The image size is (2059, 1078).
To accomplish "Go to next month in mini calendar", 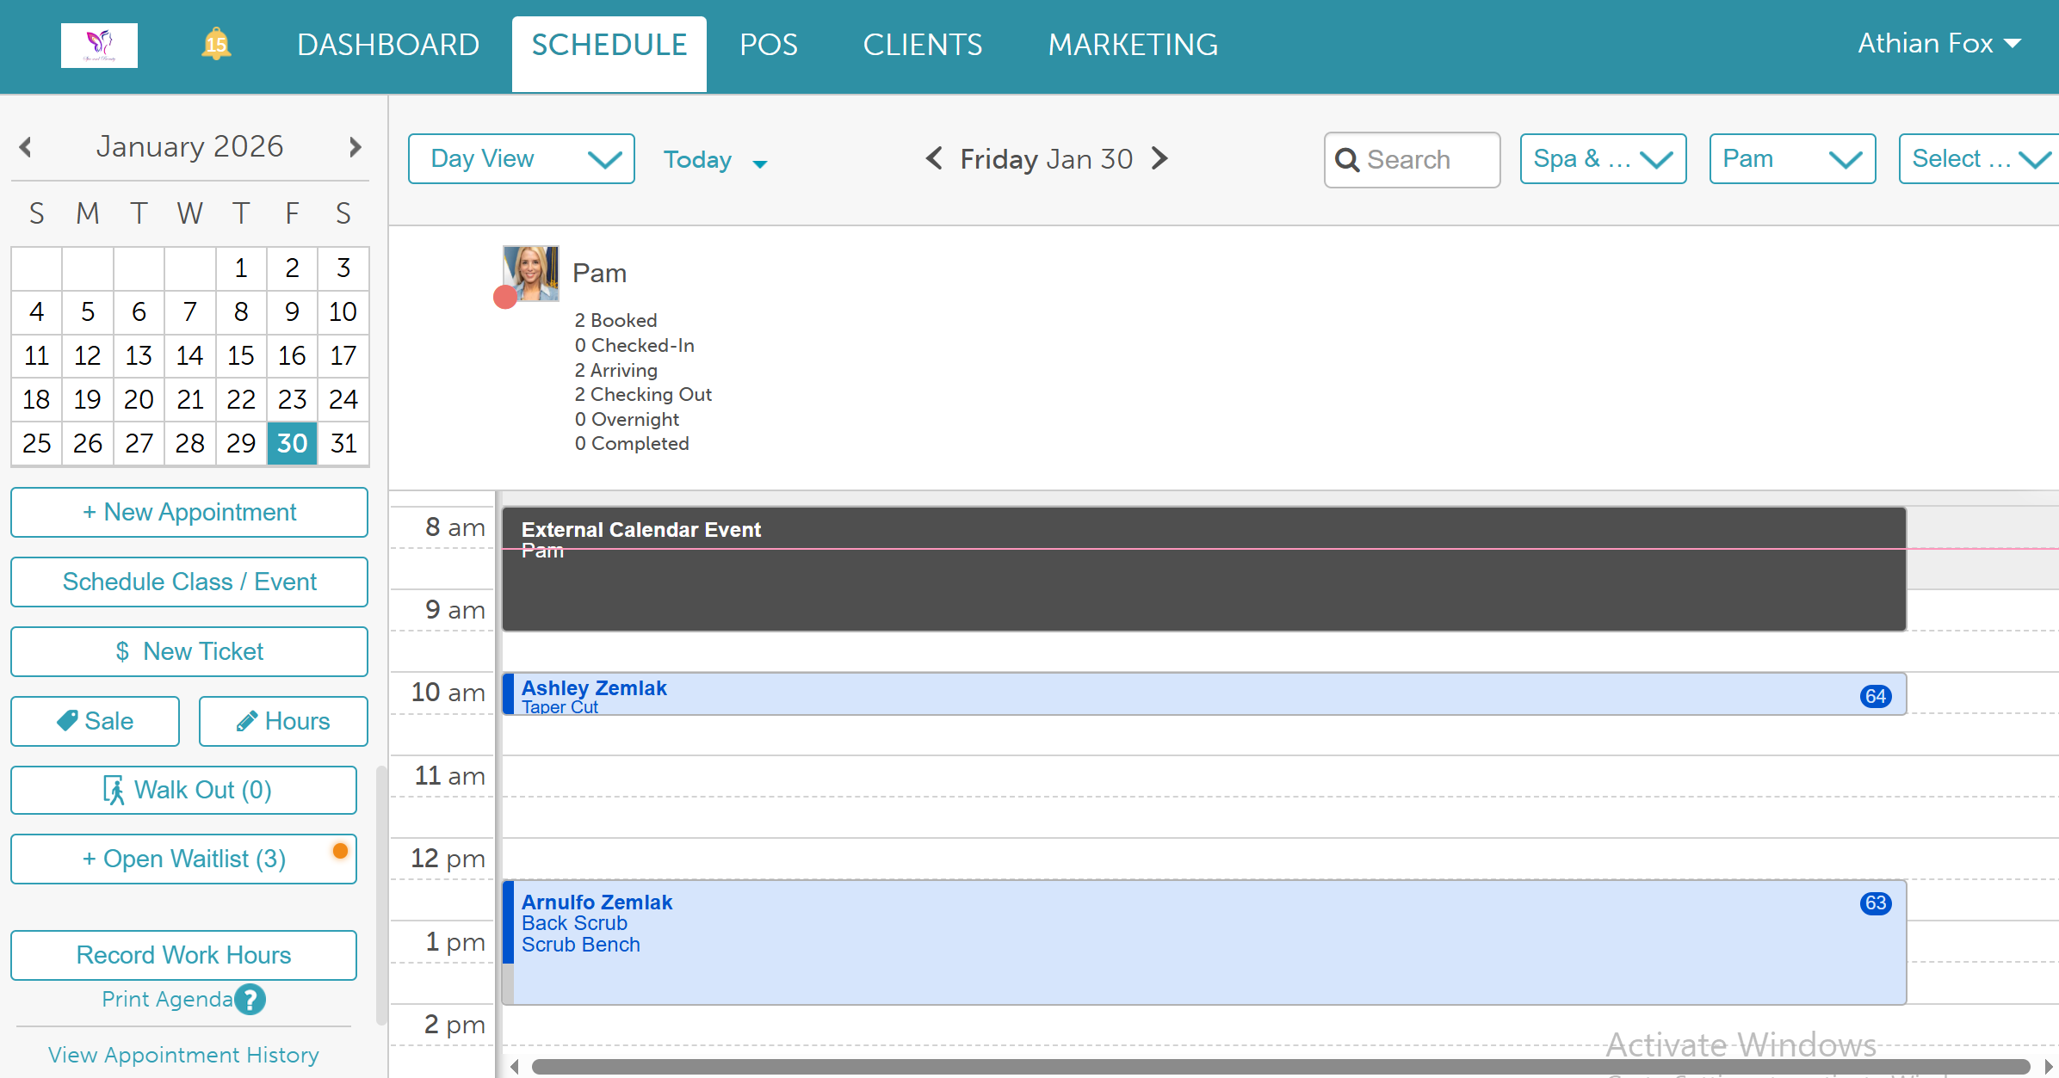I will pos(355,147).
